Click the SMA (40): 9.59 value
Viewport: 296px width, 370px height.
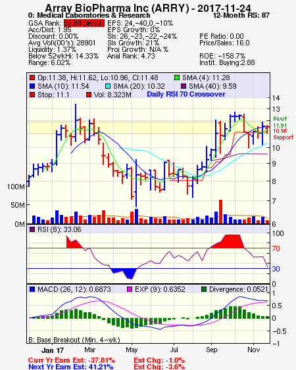tap(212, 86)
